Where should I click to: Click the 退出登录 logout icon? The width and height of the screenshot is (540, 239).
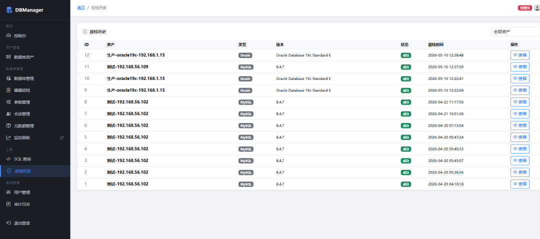pyautogui.click(x=8, y=223)
